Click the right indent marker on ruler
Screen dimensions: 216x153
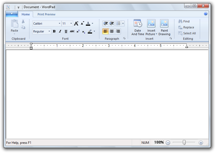(187, 47)
